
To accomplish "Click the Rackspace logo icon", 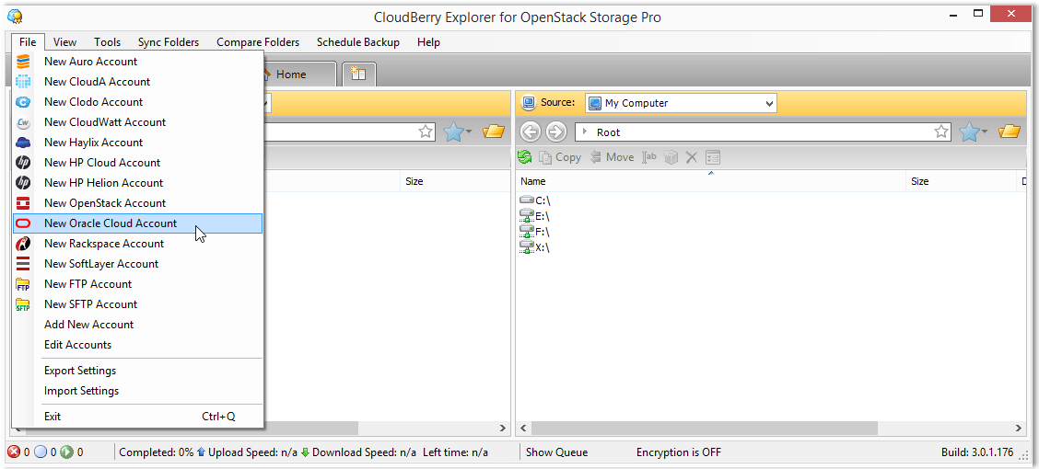I will click(x=23, y=244).
